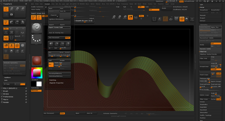Select the Draw mode icon in Transform panel
Screen dimensions: 225x121
[x=6, y=9]
